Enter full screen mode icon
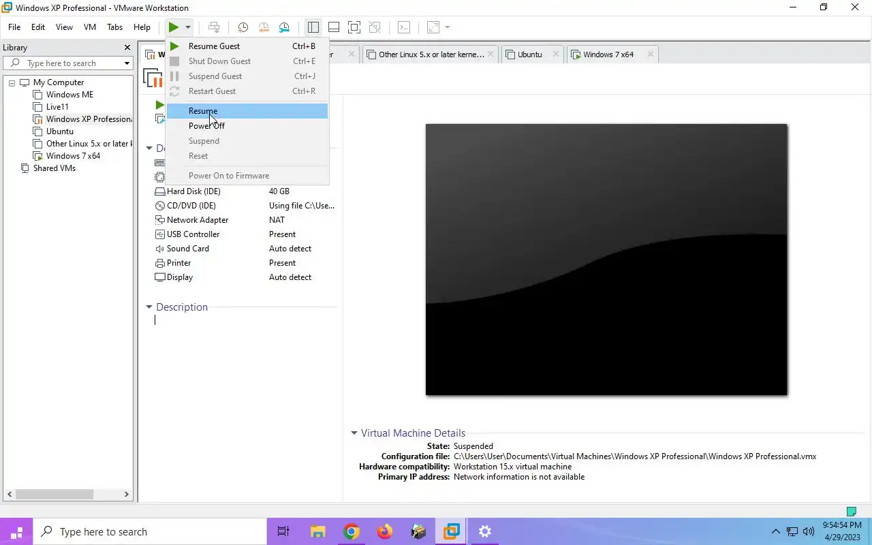Viewport: 872px width, 545px height. (354, 27)
